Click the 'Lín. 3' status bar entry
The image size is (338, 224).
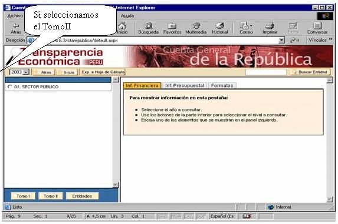[x=117, y=216]
